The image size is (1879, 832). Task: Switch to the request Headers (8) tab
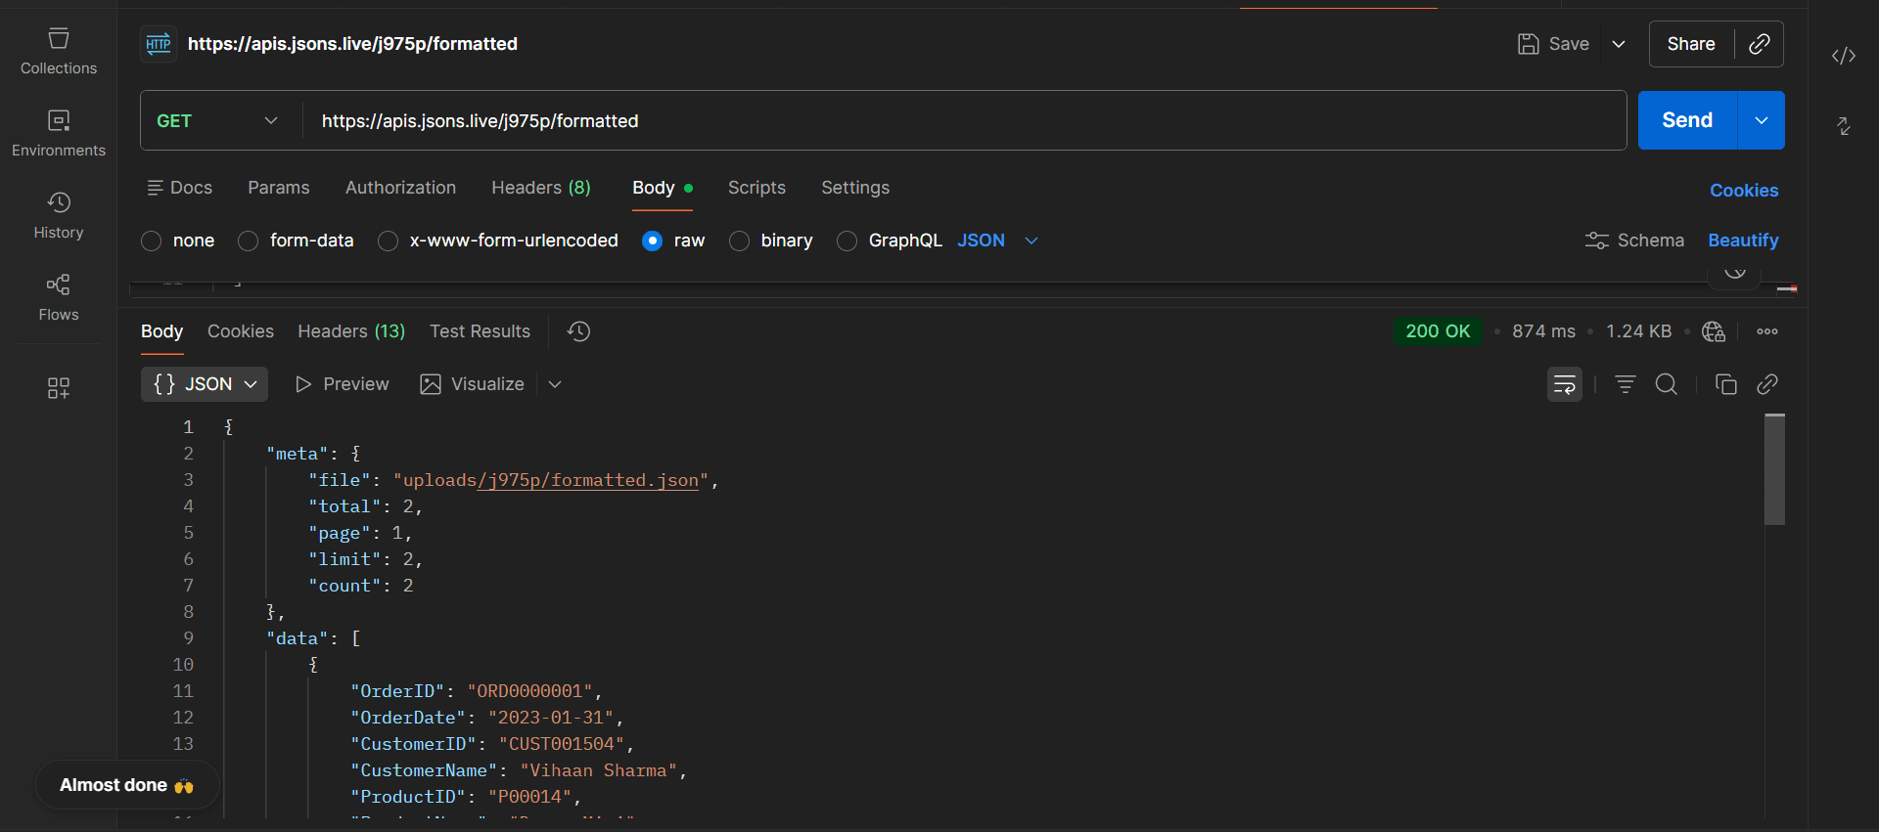pyautogui.click(x=541, y=188)
